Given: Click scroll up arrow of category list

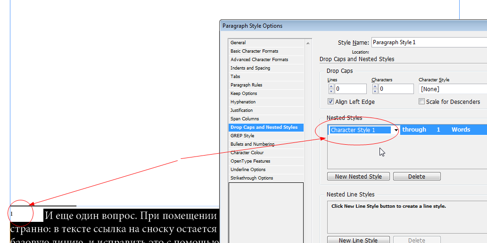Looking at the screenshot, I should [x=308, y=43].
